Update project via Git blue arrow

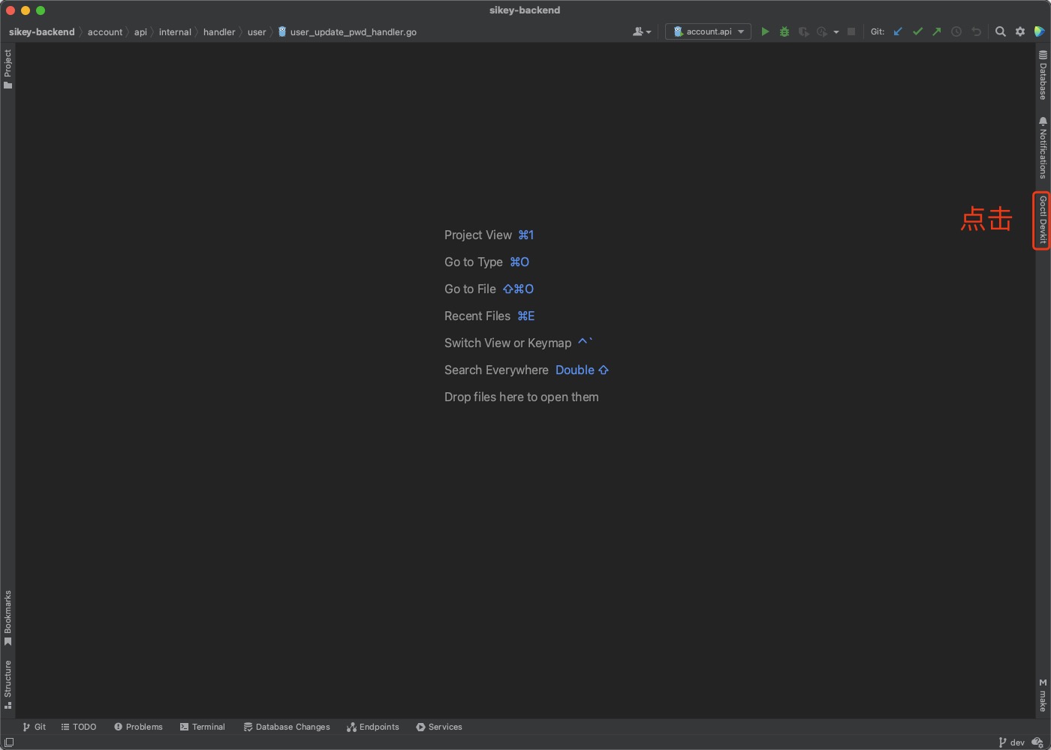(x=898, y=31)
